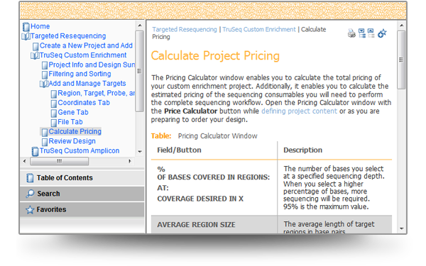Screen dimensions: 426x266
Task: Click the content pane scroll down arrow
Action: (x=402, y=229)
